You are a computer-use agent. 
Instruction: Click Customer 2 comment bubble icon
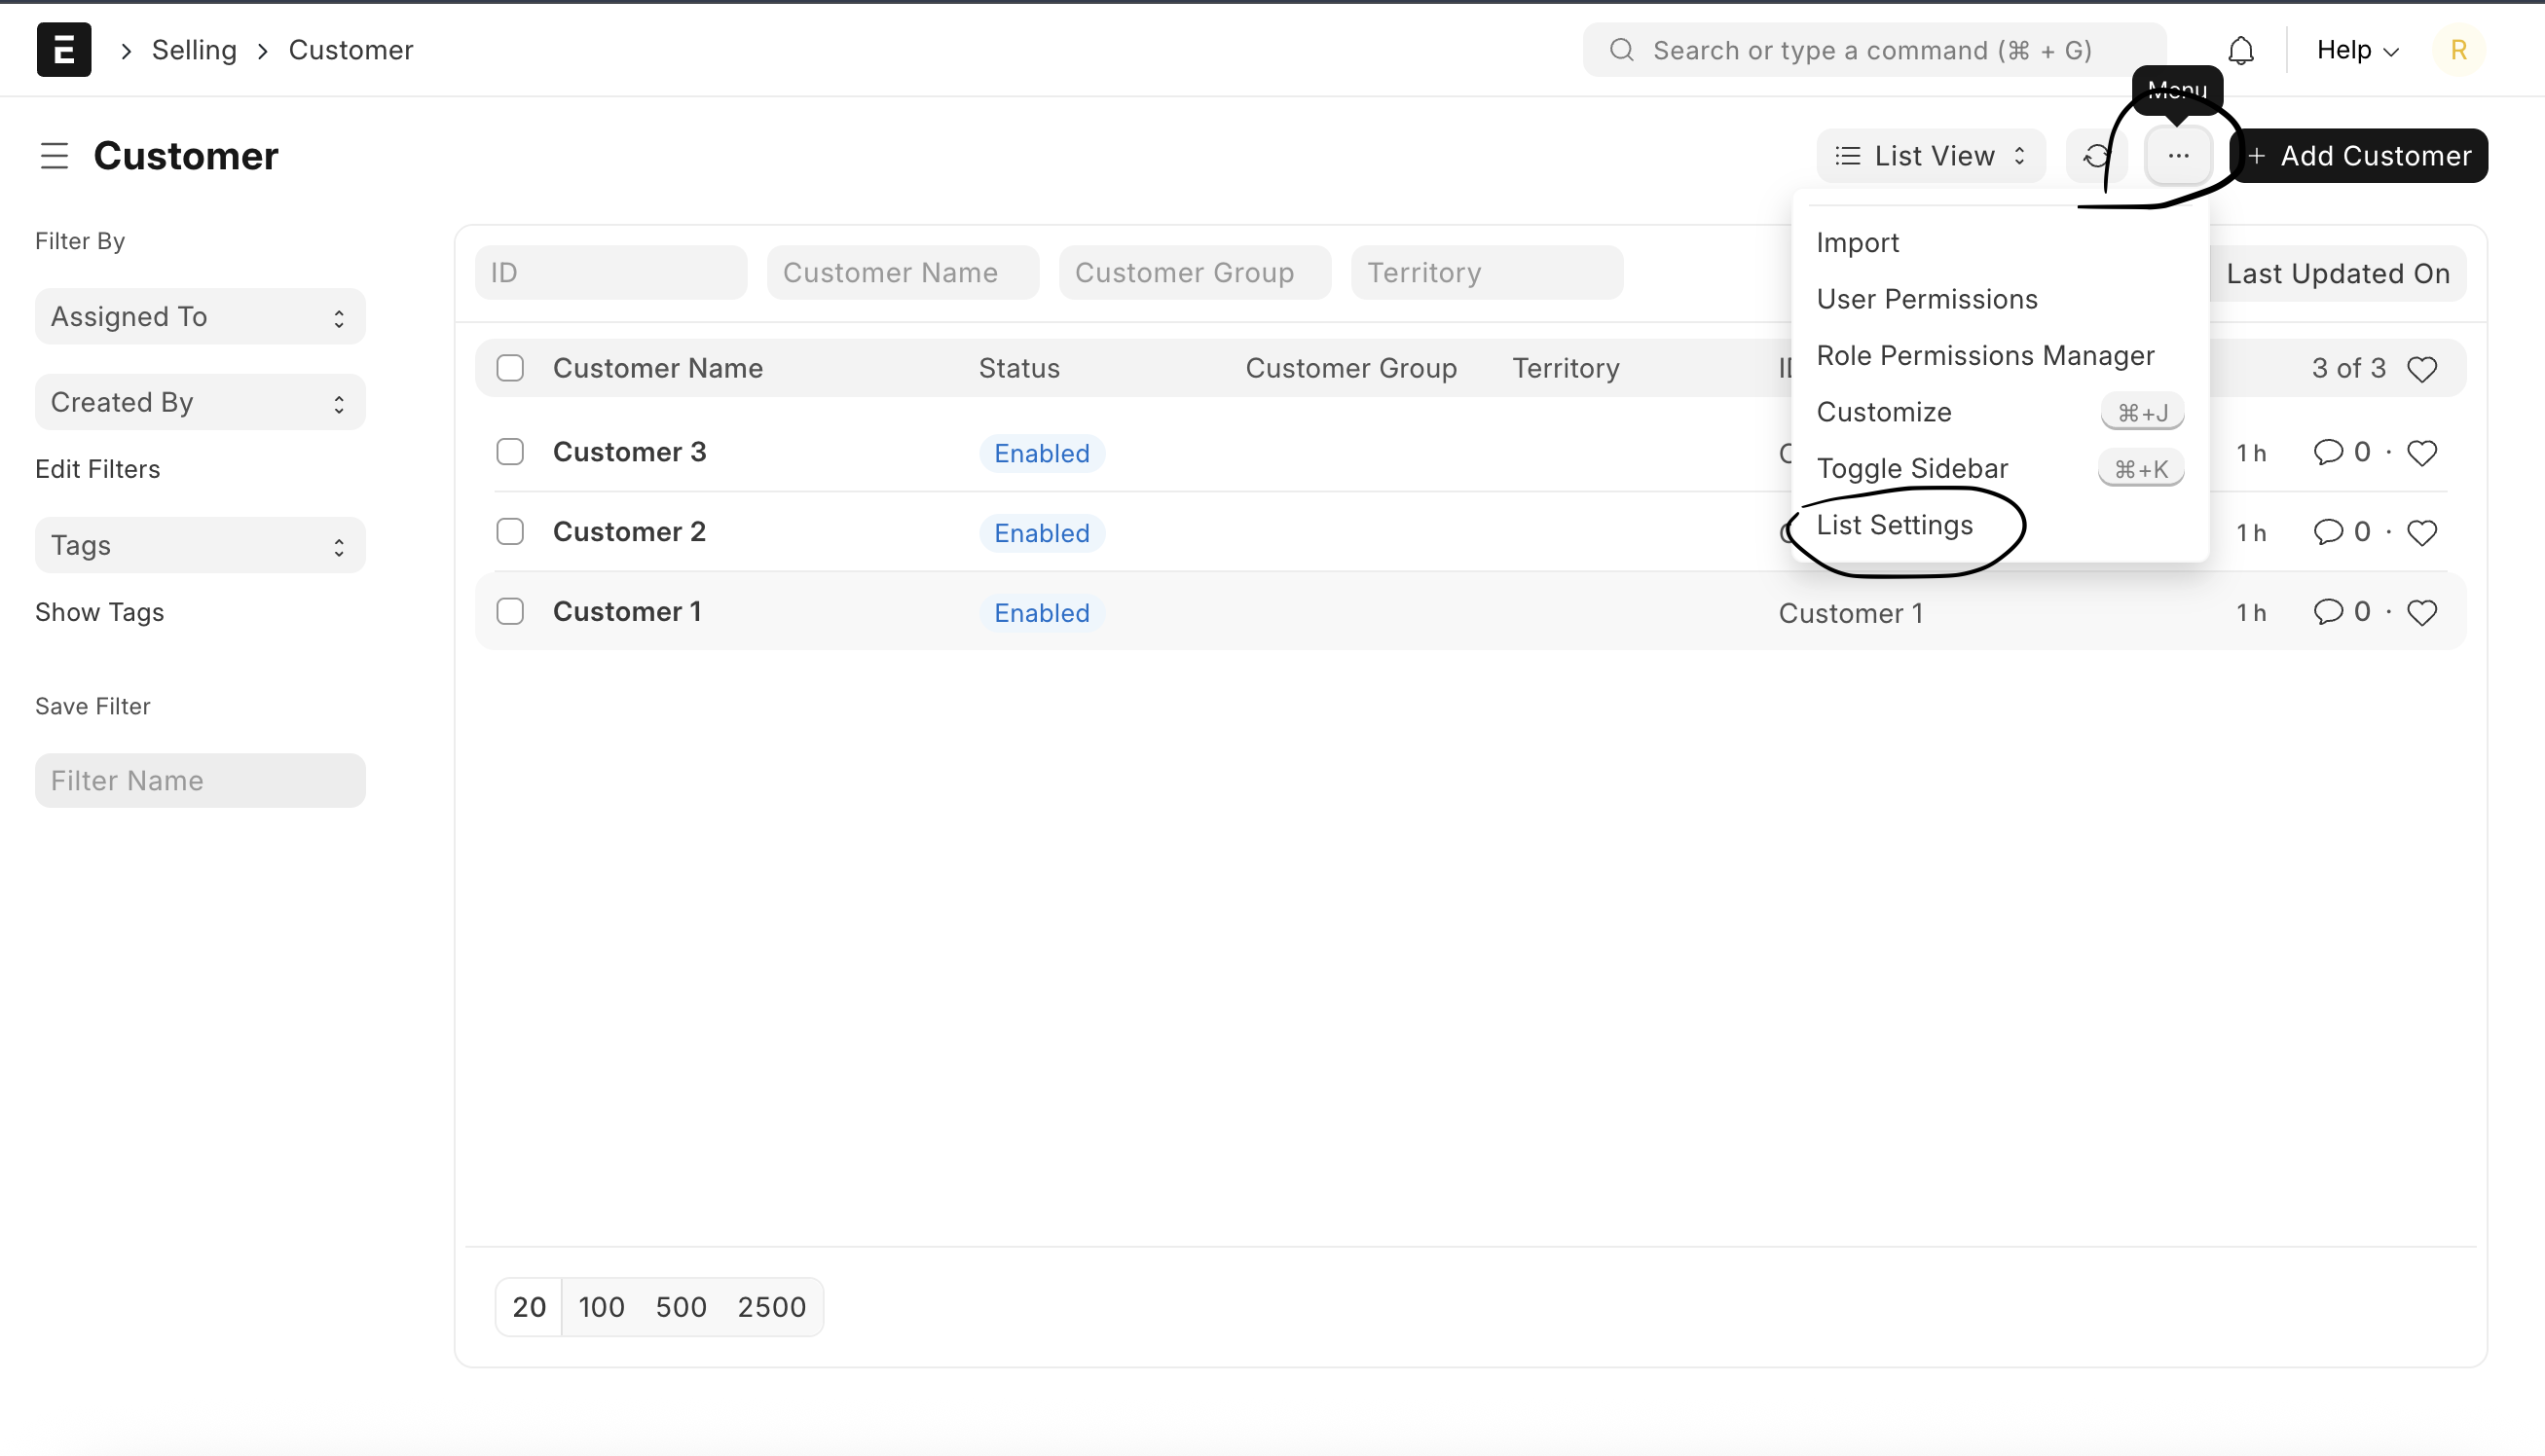2328,532
